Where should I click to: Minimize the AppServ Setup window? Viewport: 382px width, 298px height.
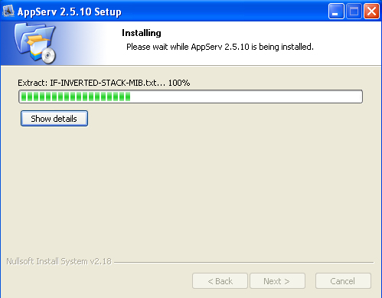(x=336, y=11)
